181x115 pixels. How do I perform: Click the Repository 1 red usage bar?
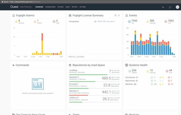[79, 95]
